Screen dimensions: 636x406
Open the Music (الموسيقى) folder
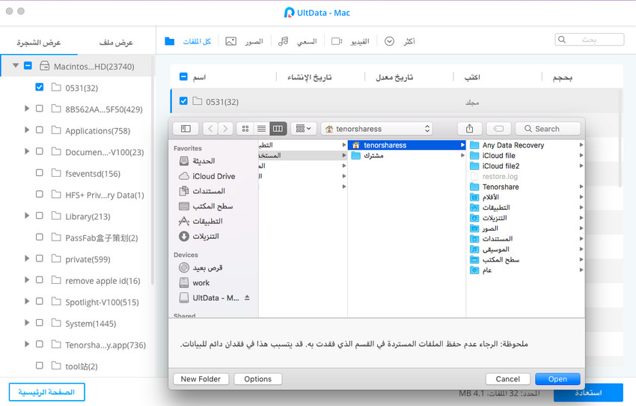point(526,249)
